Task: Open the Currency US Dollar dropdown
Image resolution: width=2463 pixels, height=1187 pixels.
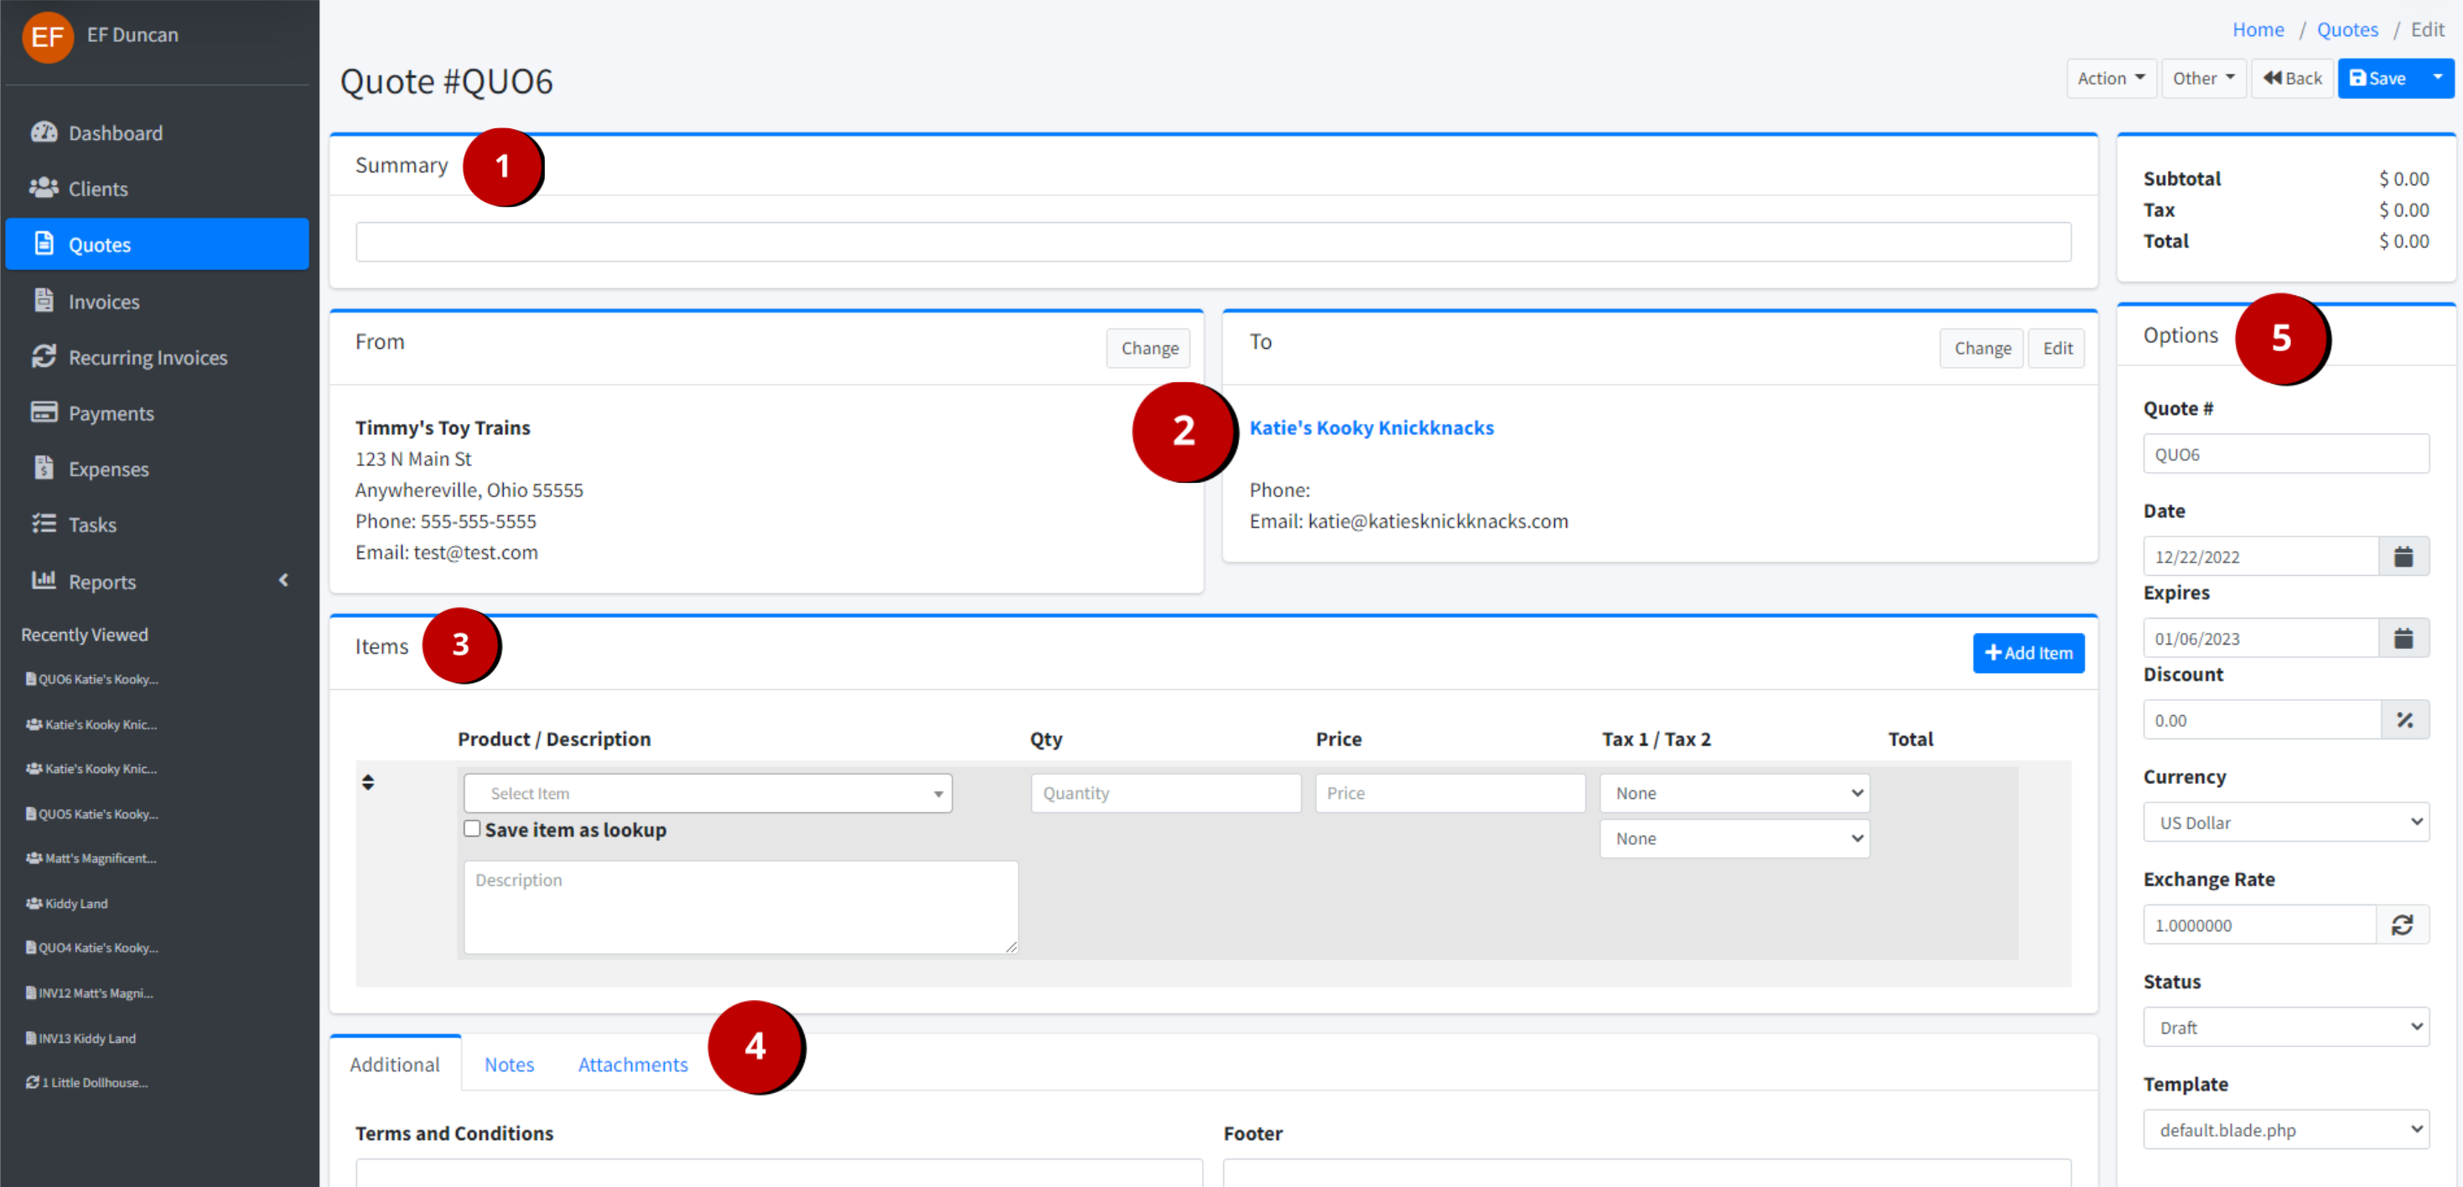Action: (2285, 823)
